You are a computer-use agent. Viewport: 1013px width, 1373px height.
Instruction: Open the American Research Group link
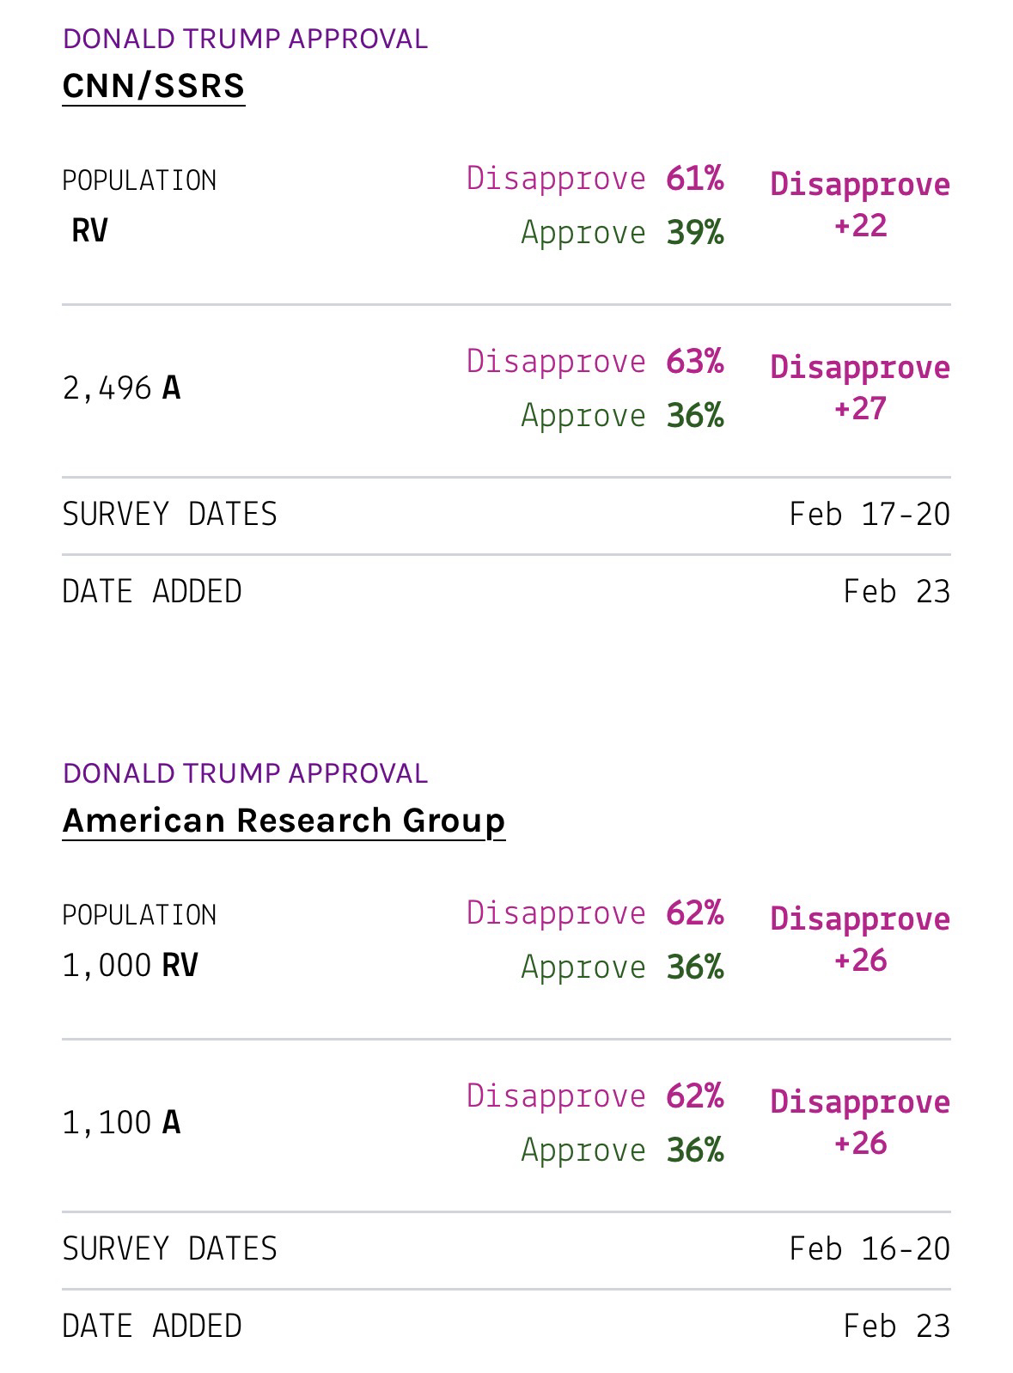(x=284, y=821)
